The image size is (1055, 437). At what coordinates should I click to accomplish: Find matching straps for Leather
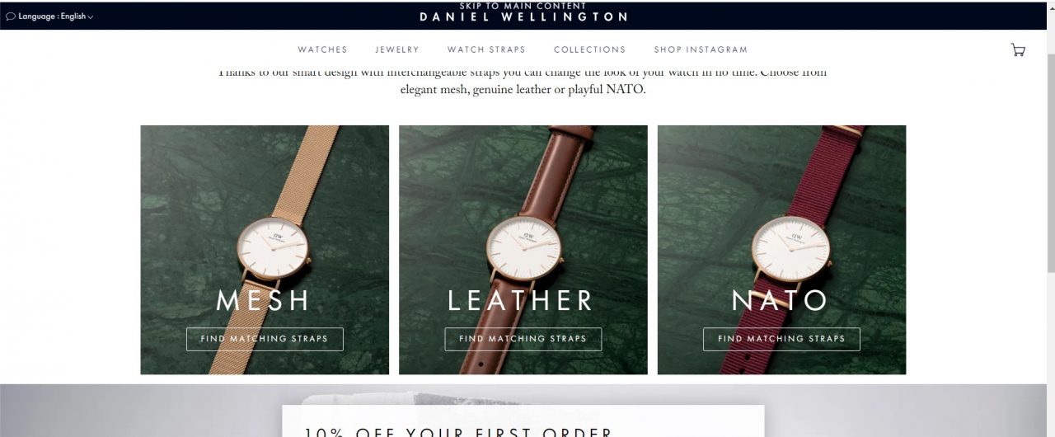pyautogui.click(x=523, y=339)
